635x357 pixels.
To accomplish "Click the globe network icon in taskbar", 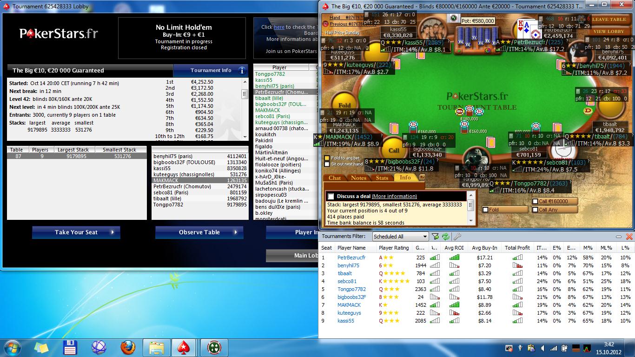I will [x=99, y=347].
